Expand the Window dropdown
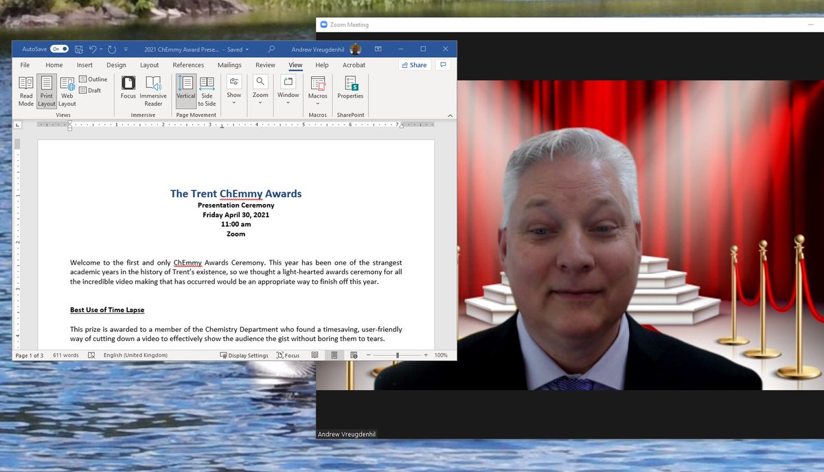Viewport: 824px width, 472px height. tap(288, 91)
